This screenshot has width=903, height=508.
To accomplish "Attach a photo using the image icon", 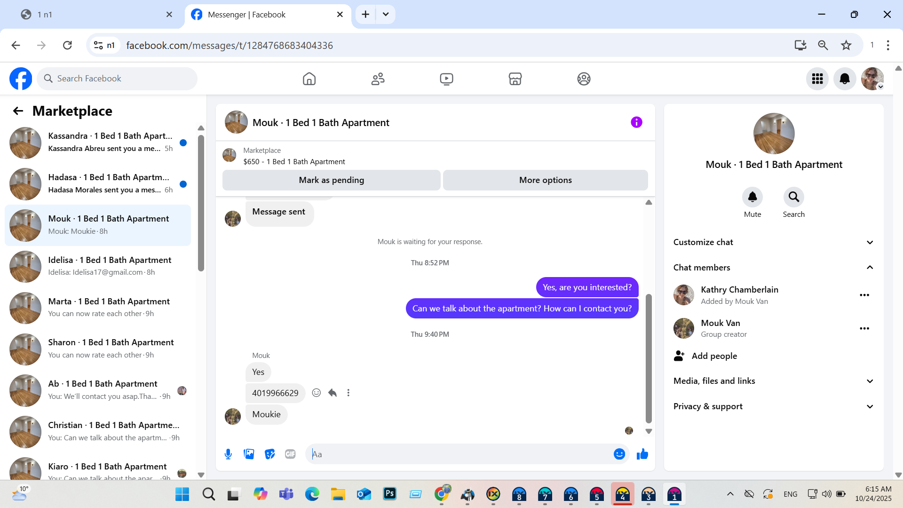I will click(x=249, y=454).
